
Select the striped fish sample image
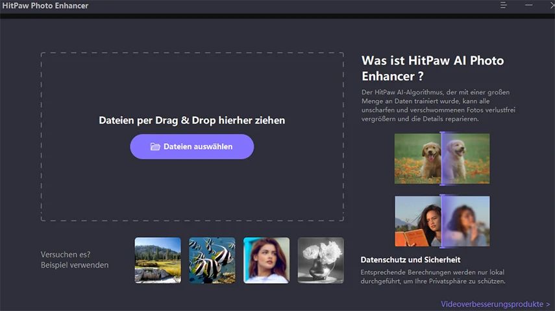pos(212,260)
